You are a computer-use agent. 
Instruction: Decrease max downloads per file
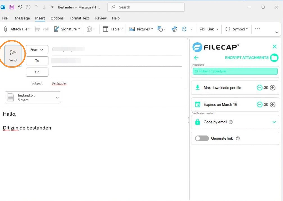[260, 88]
